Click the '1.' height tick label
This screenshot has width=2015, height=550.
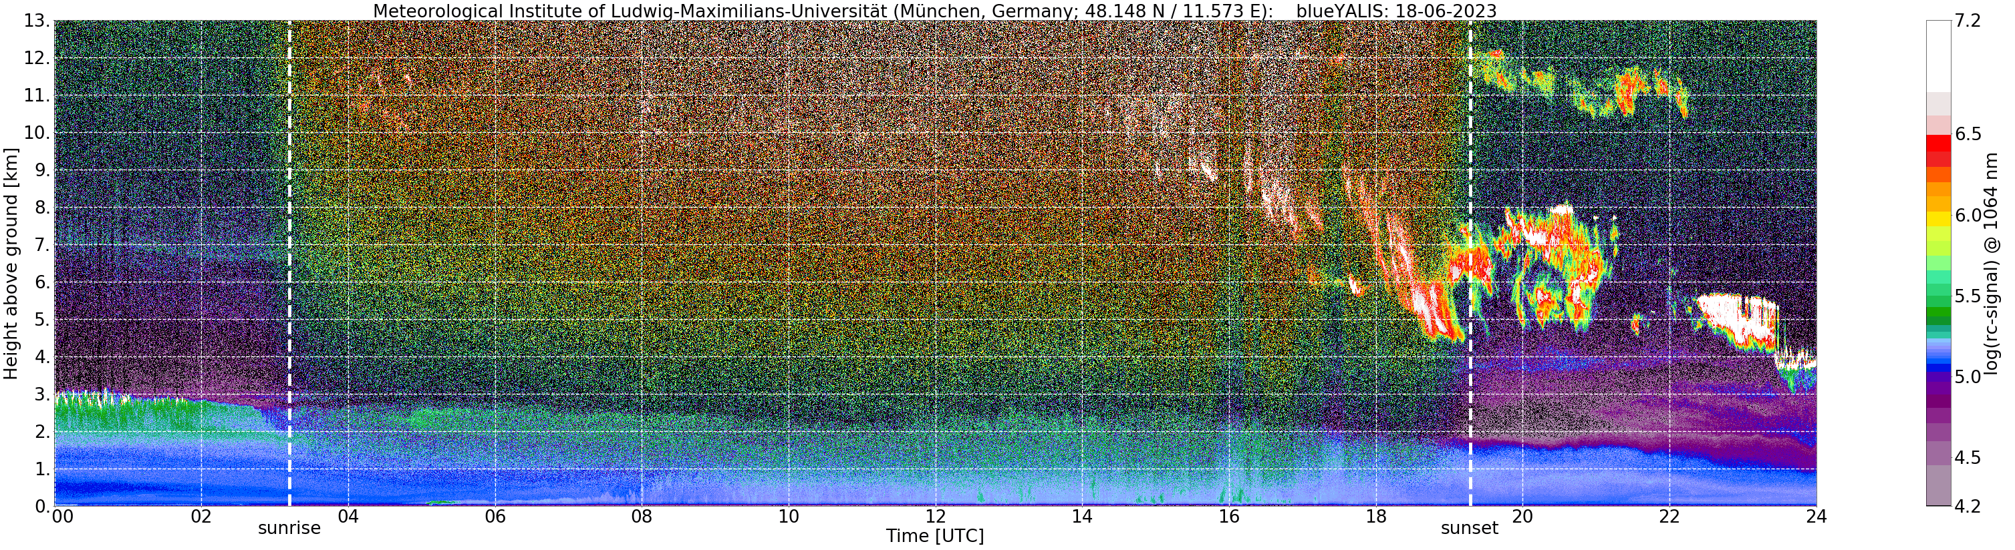pos(41,469)
